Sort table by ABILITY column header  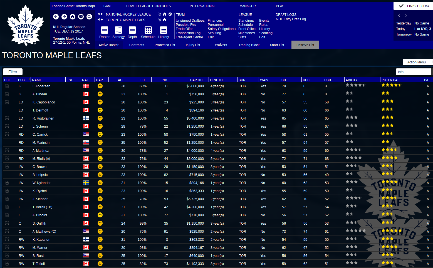point(362,80)
